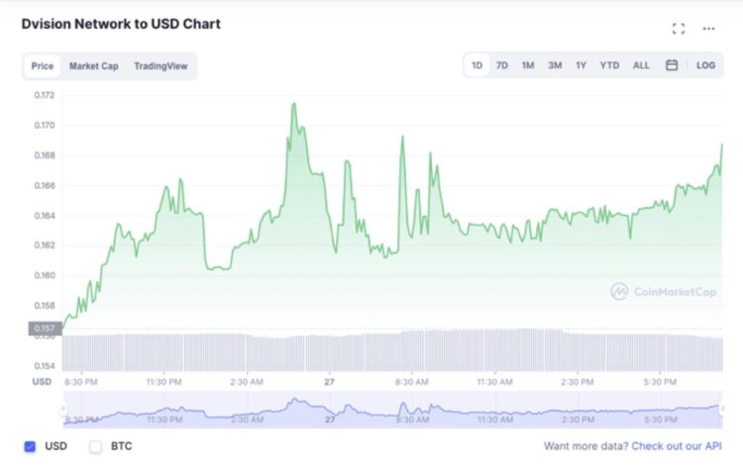Click the 11:30 PM x-axis label
The image size is (743, 466).
point(163,382)
